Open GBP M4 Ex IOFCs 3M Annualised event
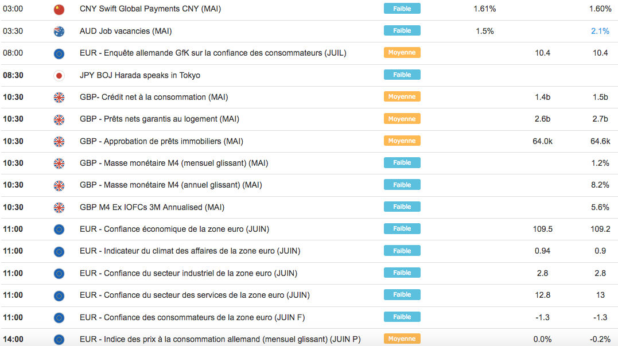The height and width of the screenshot is (346, 618). point(152,207)
